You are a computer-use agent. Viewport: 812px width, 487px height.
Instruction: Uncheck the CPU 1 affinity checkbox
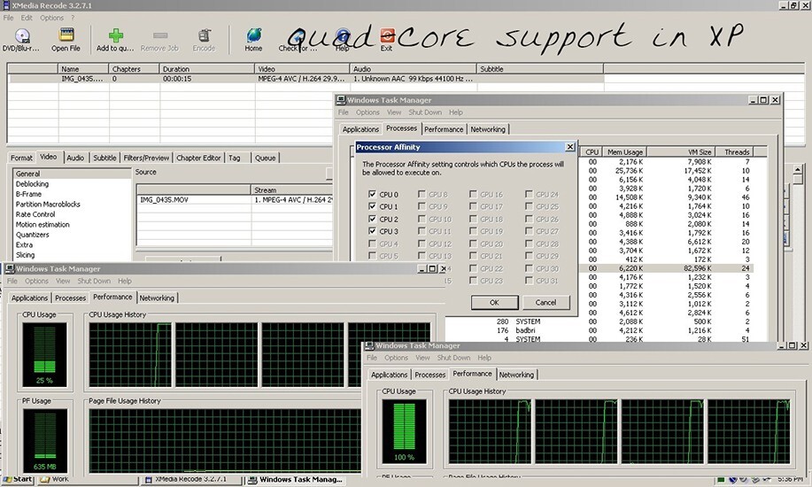[372, 206]
